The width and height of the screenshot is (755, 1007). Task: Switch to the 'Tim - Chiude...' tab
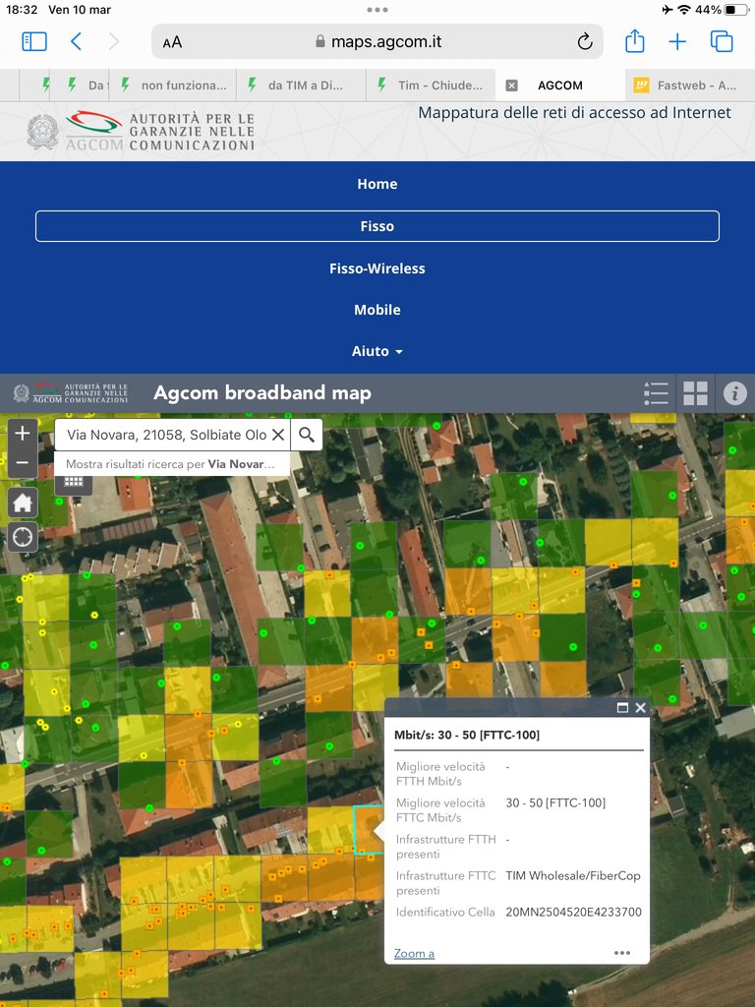click(431, 86)
